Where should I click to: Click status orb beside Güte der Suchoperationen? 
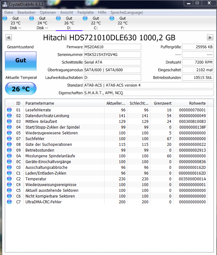point(9,144)
